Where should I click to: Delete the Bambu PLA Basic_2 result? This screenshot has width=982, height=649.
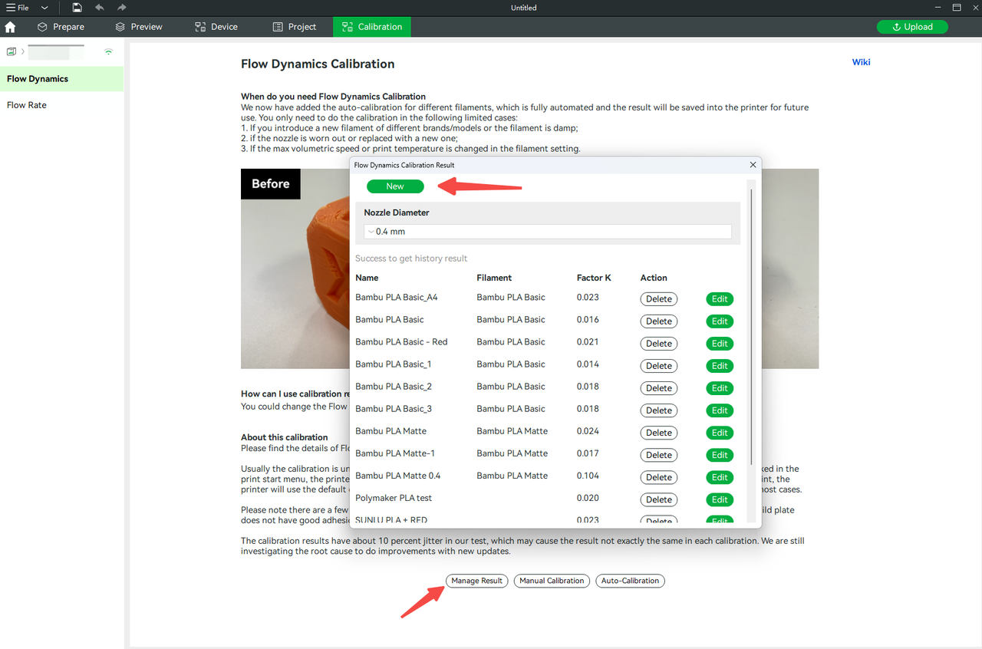(x=659, y=388)
